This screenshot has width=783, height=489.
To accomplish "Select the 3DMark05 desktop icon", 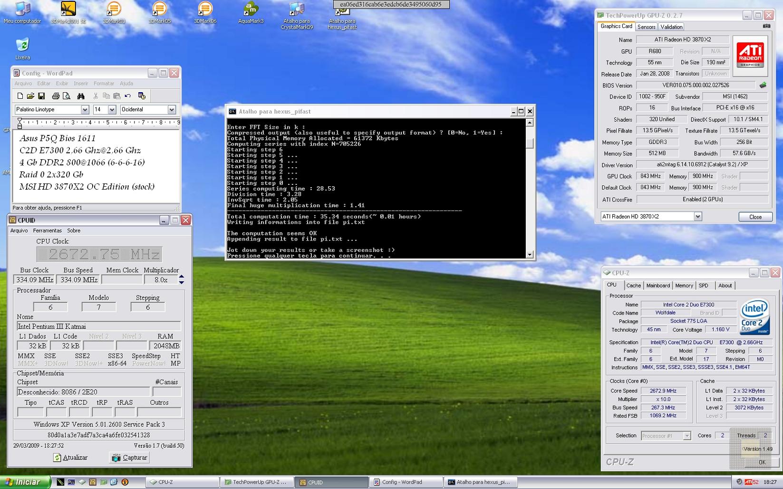I will 159,13.
